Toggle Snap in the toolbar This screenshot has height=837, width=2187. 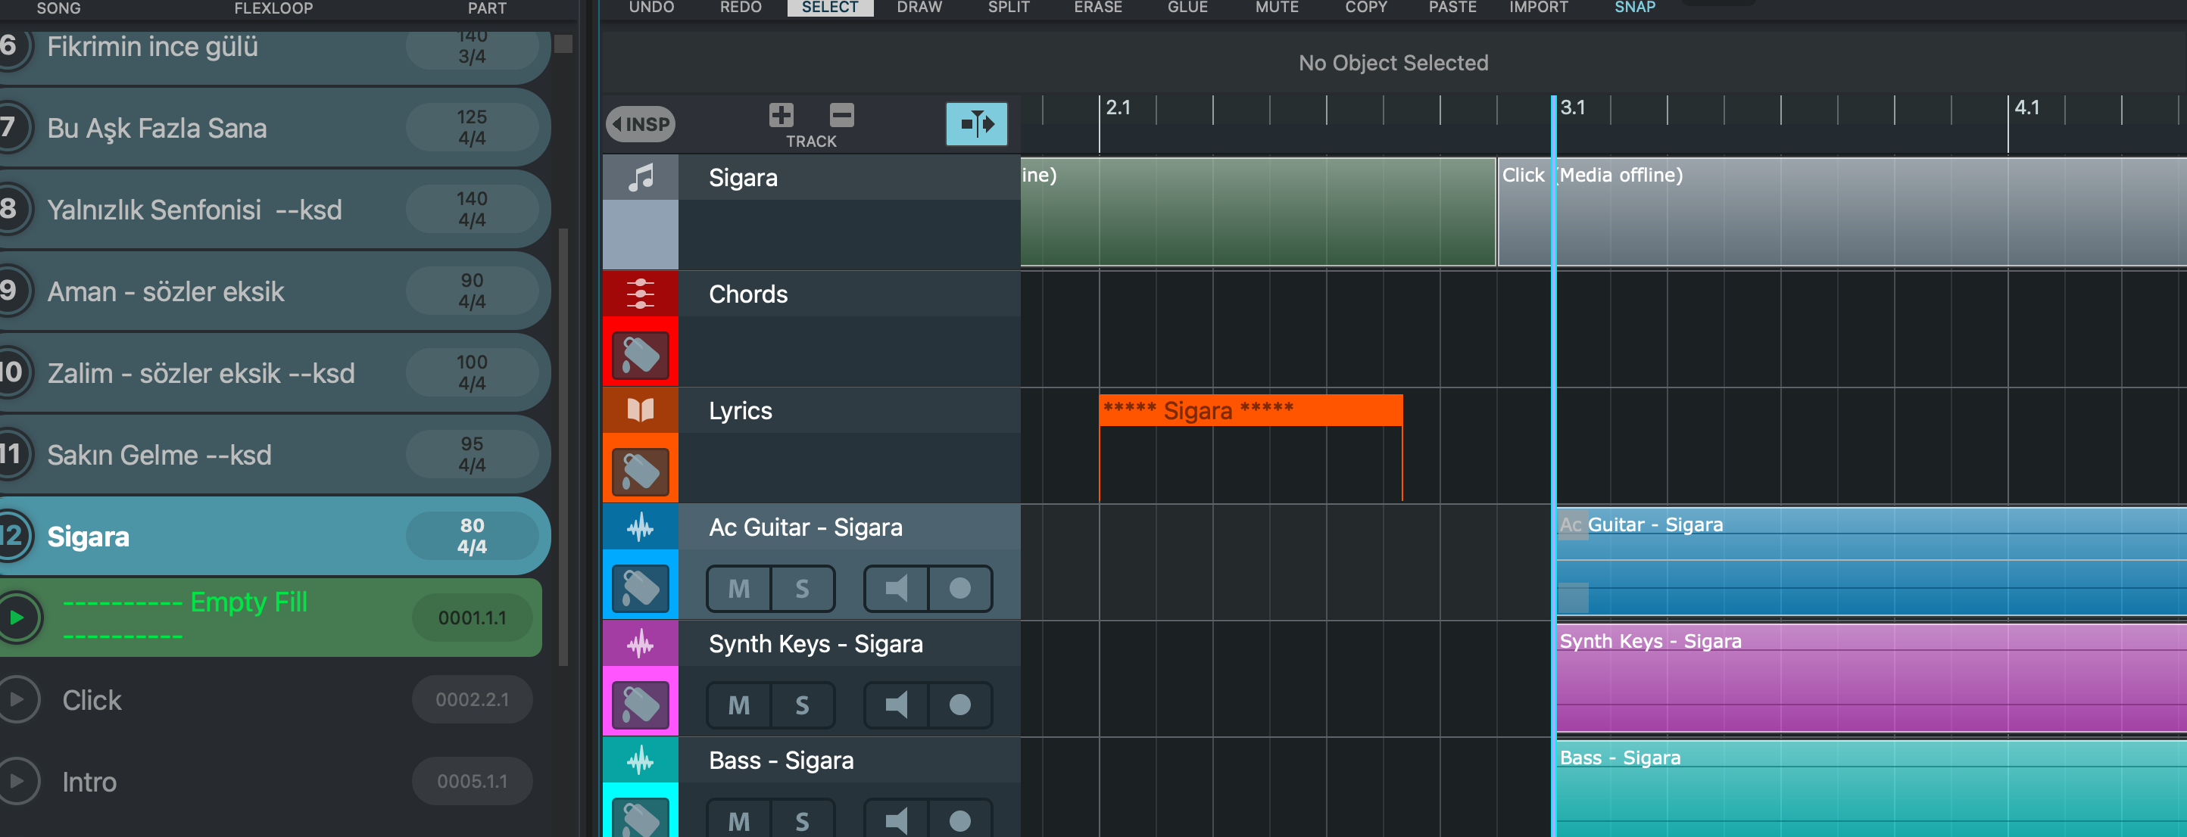[1634, 8]
